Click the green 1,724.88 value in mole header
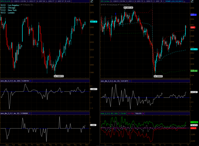 [x=122, y=114]
